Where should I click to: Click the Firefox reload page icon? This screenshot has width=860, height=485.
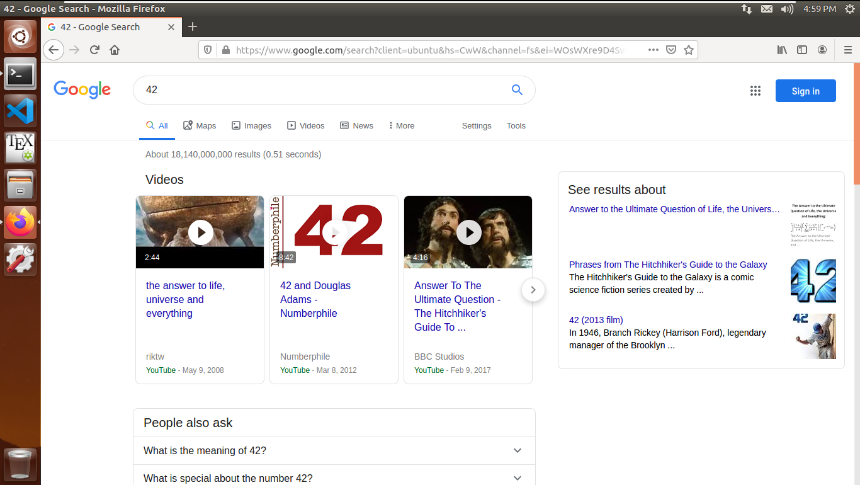(94, 50)
